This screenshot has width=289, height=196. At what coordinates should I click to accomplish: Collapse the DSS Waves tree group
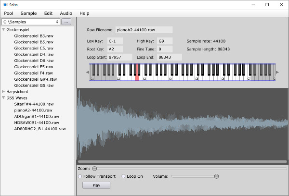coord(3,98)
